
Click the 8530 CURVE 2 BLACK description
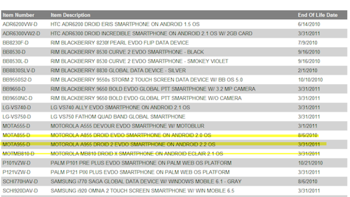click(127, 52)
